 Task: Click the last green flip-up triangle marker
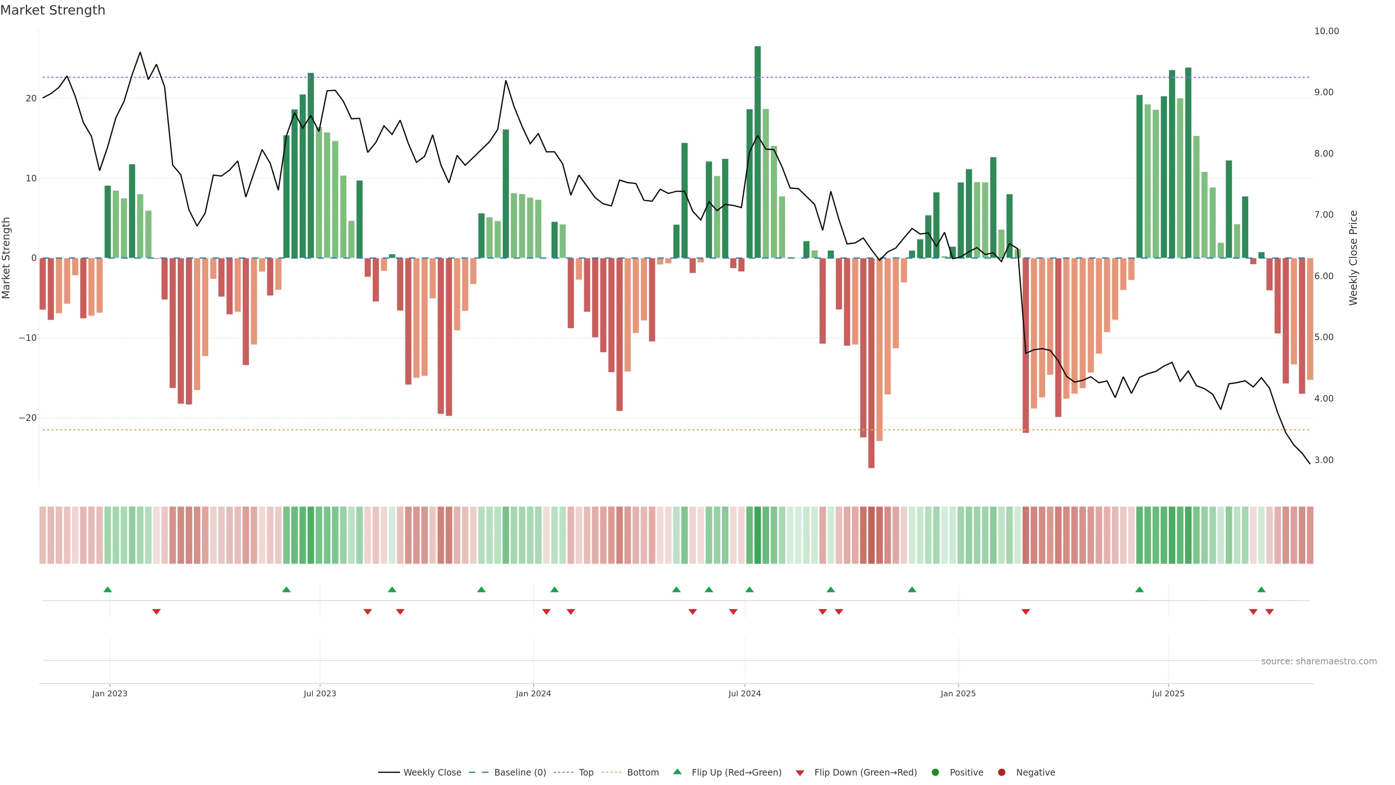coord(1261,589)
